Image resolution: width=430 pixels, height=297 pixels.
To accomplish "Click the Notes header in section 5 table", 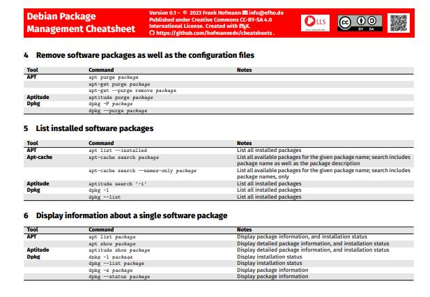I will (244, 143).
